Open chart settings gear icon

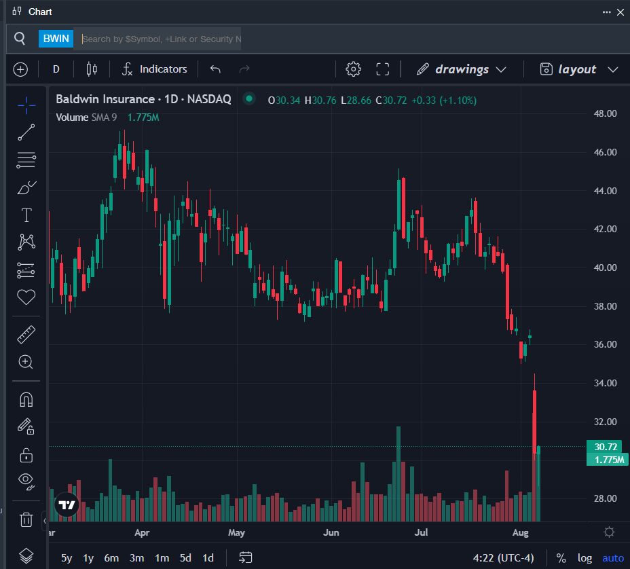(x=354, y=69)
